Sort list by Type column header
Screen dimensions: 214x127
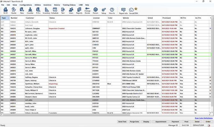click(5, 18)
